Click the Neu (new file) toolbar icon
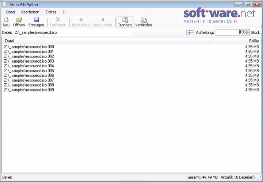Screen dimensions: 263x182 point(6,20)
